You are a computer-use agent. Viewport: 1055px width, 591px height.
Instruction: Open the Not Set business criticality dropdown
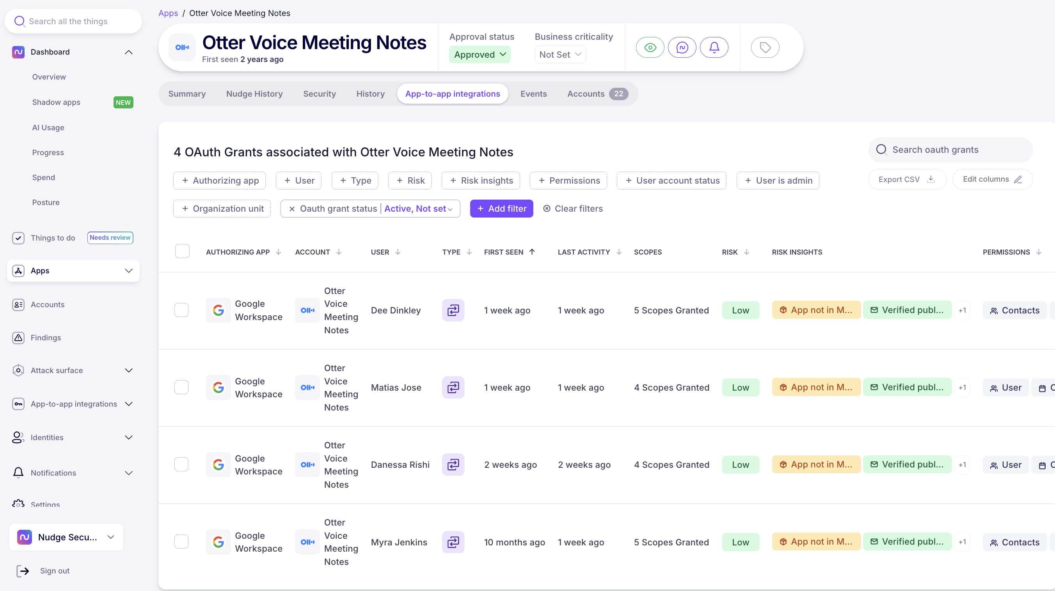tap(560, 55)
